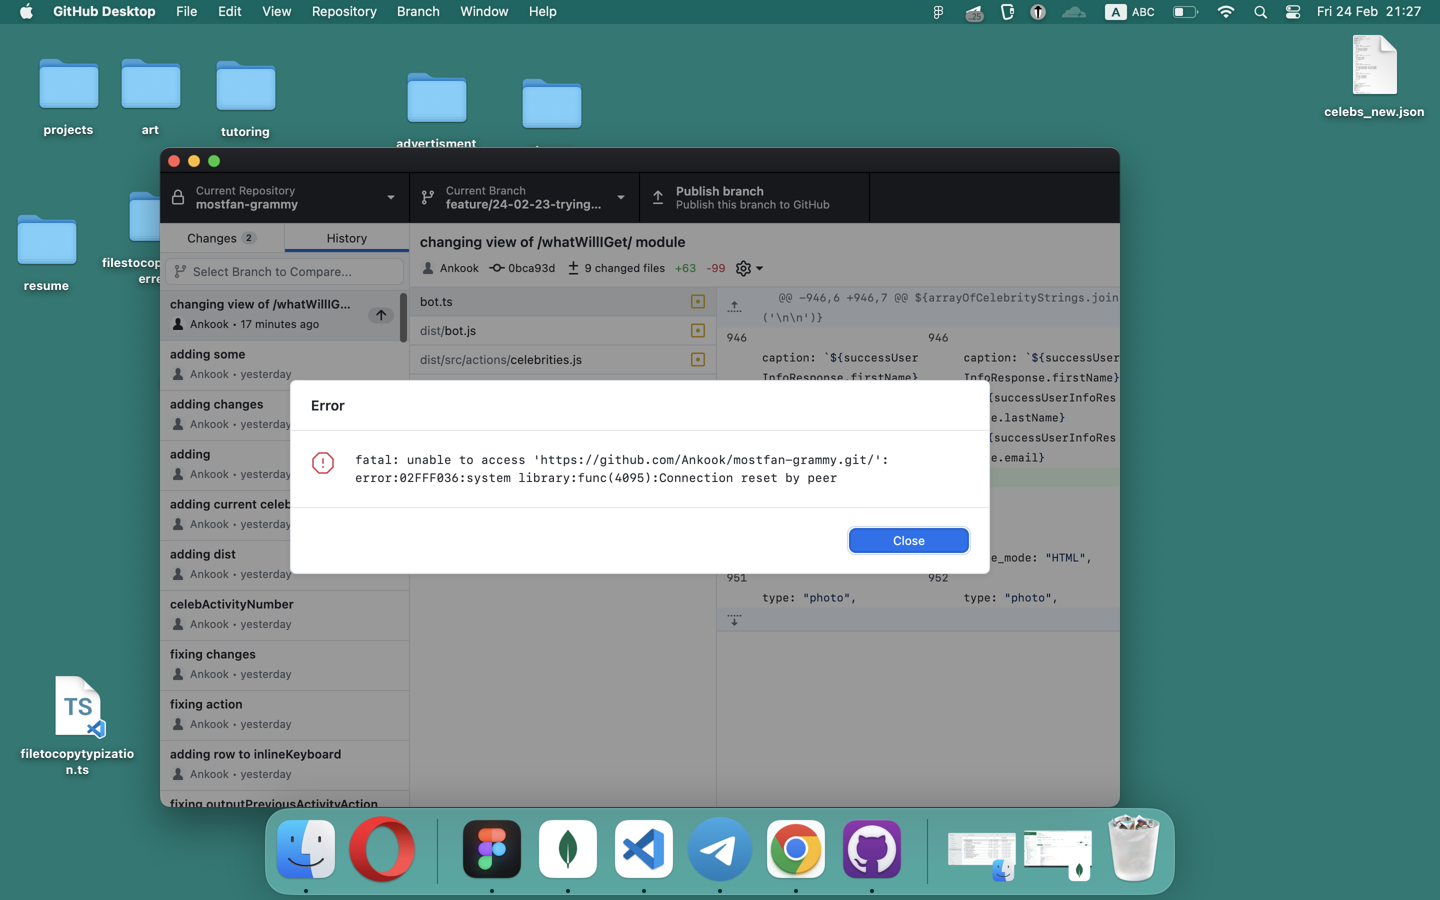Open macOS Control Center in the menu bar
The width and height of the screenshot is (1440, 900).
[x=1292, y=12]
